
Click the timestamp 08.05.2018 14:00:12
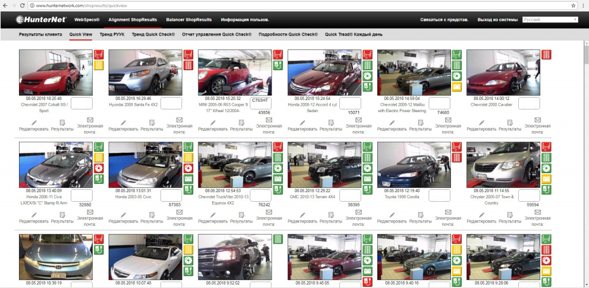[492, 98]
